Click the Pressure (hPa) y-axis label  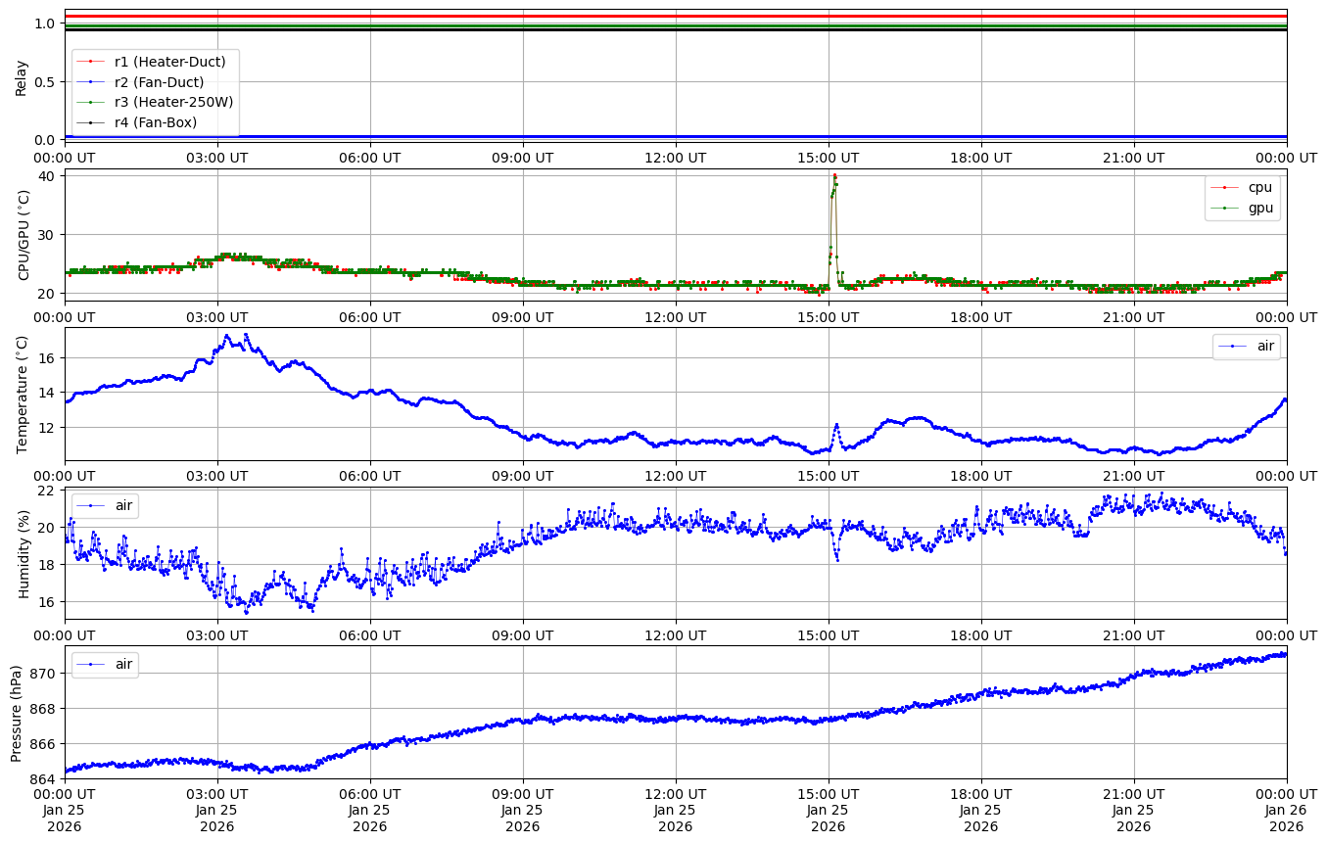coord(17,712)
